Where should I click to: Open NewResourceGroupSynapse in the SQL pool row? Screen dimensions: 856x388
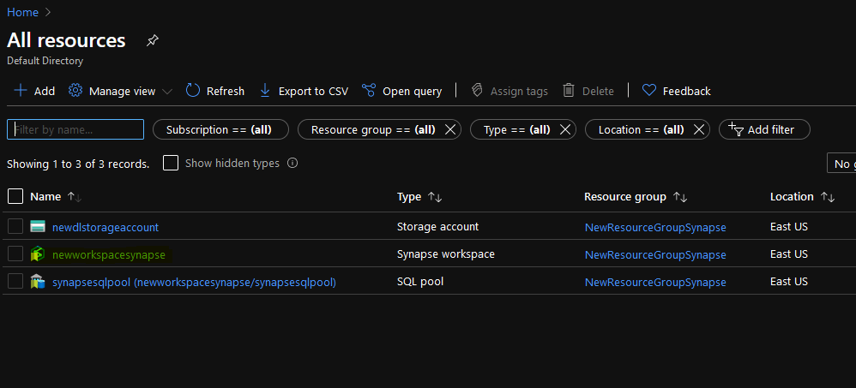[x=655, y=283]
